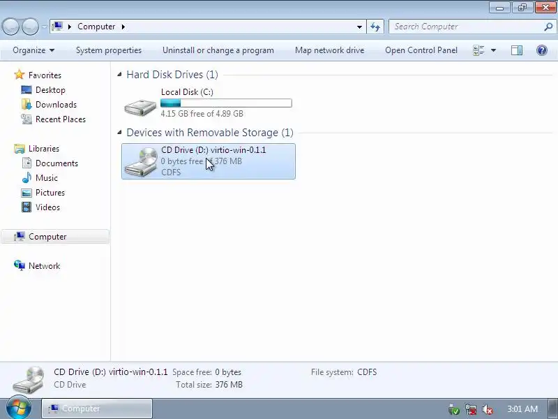Click the Music note icon in sidebar
The width and height of the screenshot is (558, 419).
click(27, 177)
